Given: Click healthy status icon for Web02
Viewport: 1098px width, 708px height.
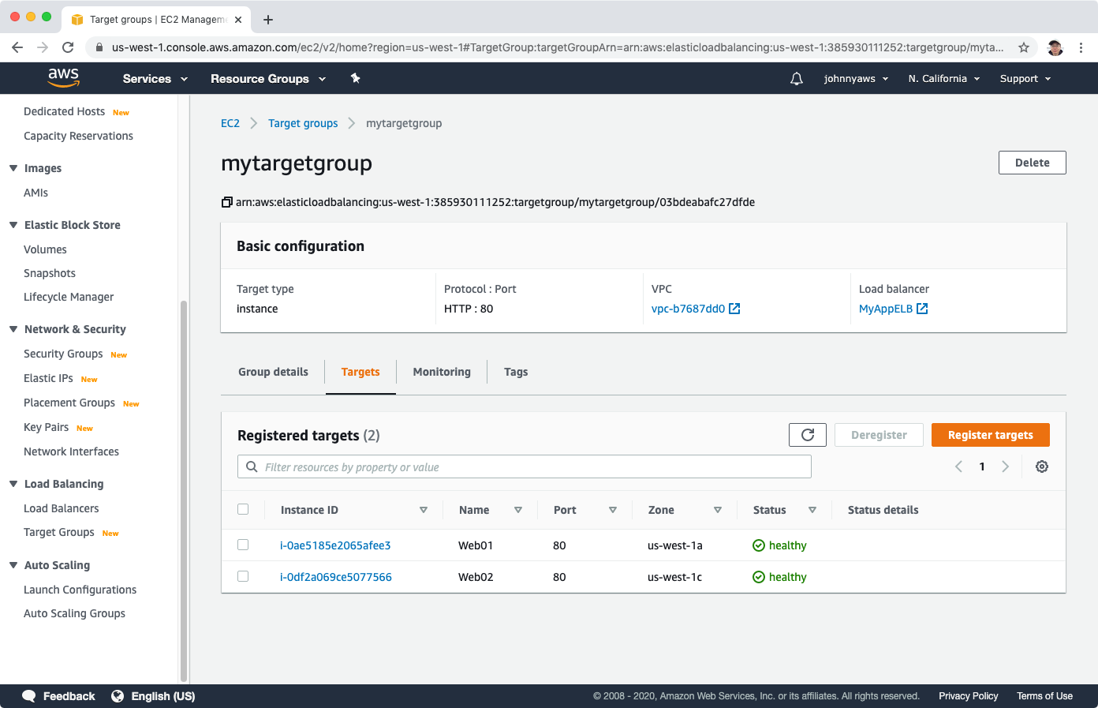Looking at the screenshot, I should click(x=759, y=577).
